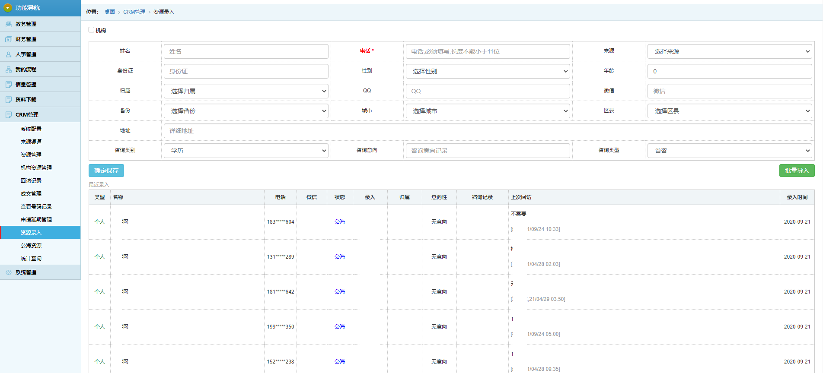Click the green 批量导入 button
The height and width of the screenshot is (373, 823).
click(797, 171)
